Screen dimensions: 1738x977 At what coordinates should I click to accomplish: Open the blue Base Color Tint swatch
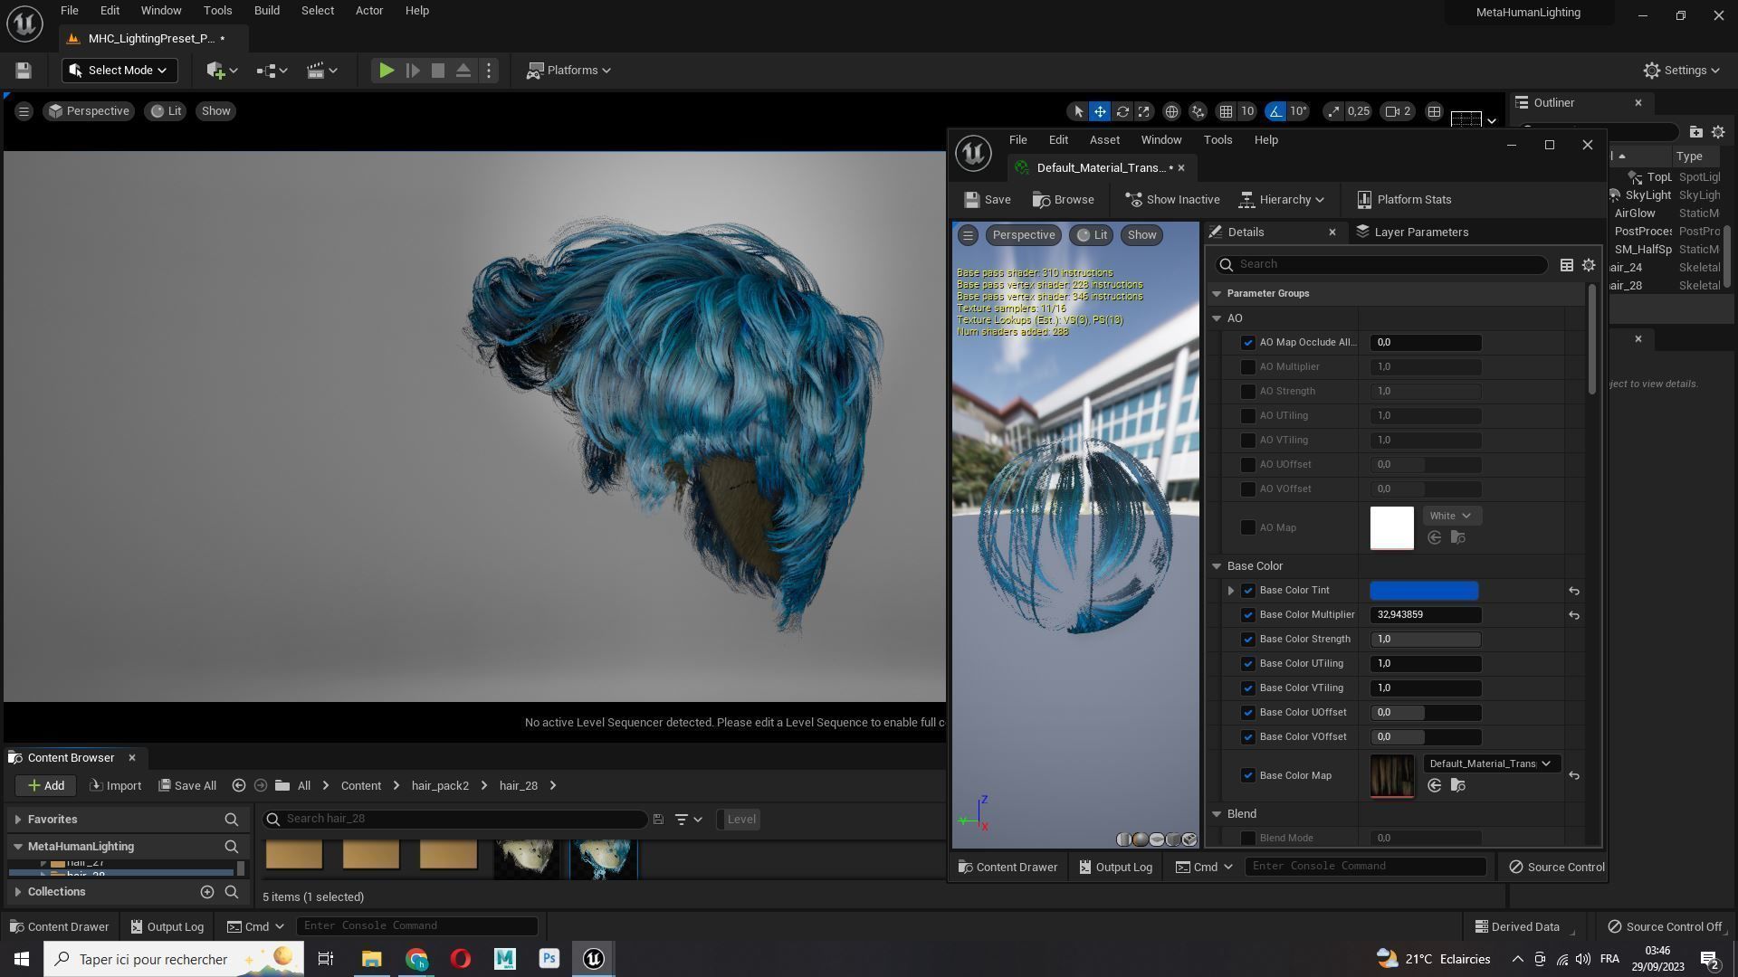1424,591
